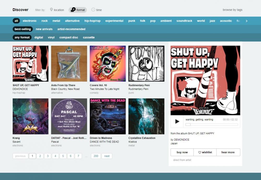Select the 'all' genre tab
Viewport: 261px width, 180px height.
(16, 21)
